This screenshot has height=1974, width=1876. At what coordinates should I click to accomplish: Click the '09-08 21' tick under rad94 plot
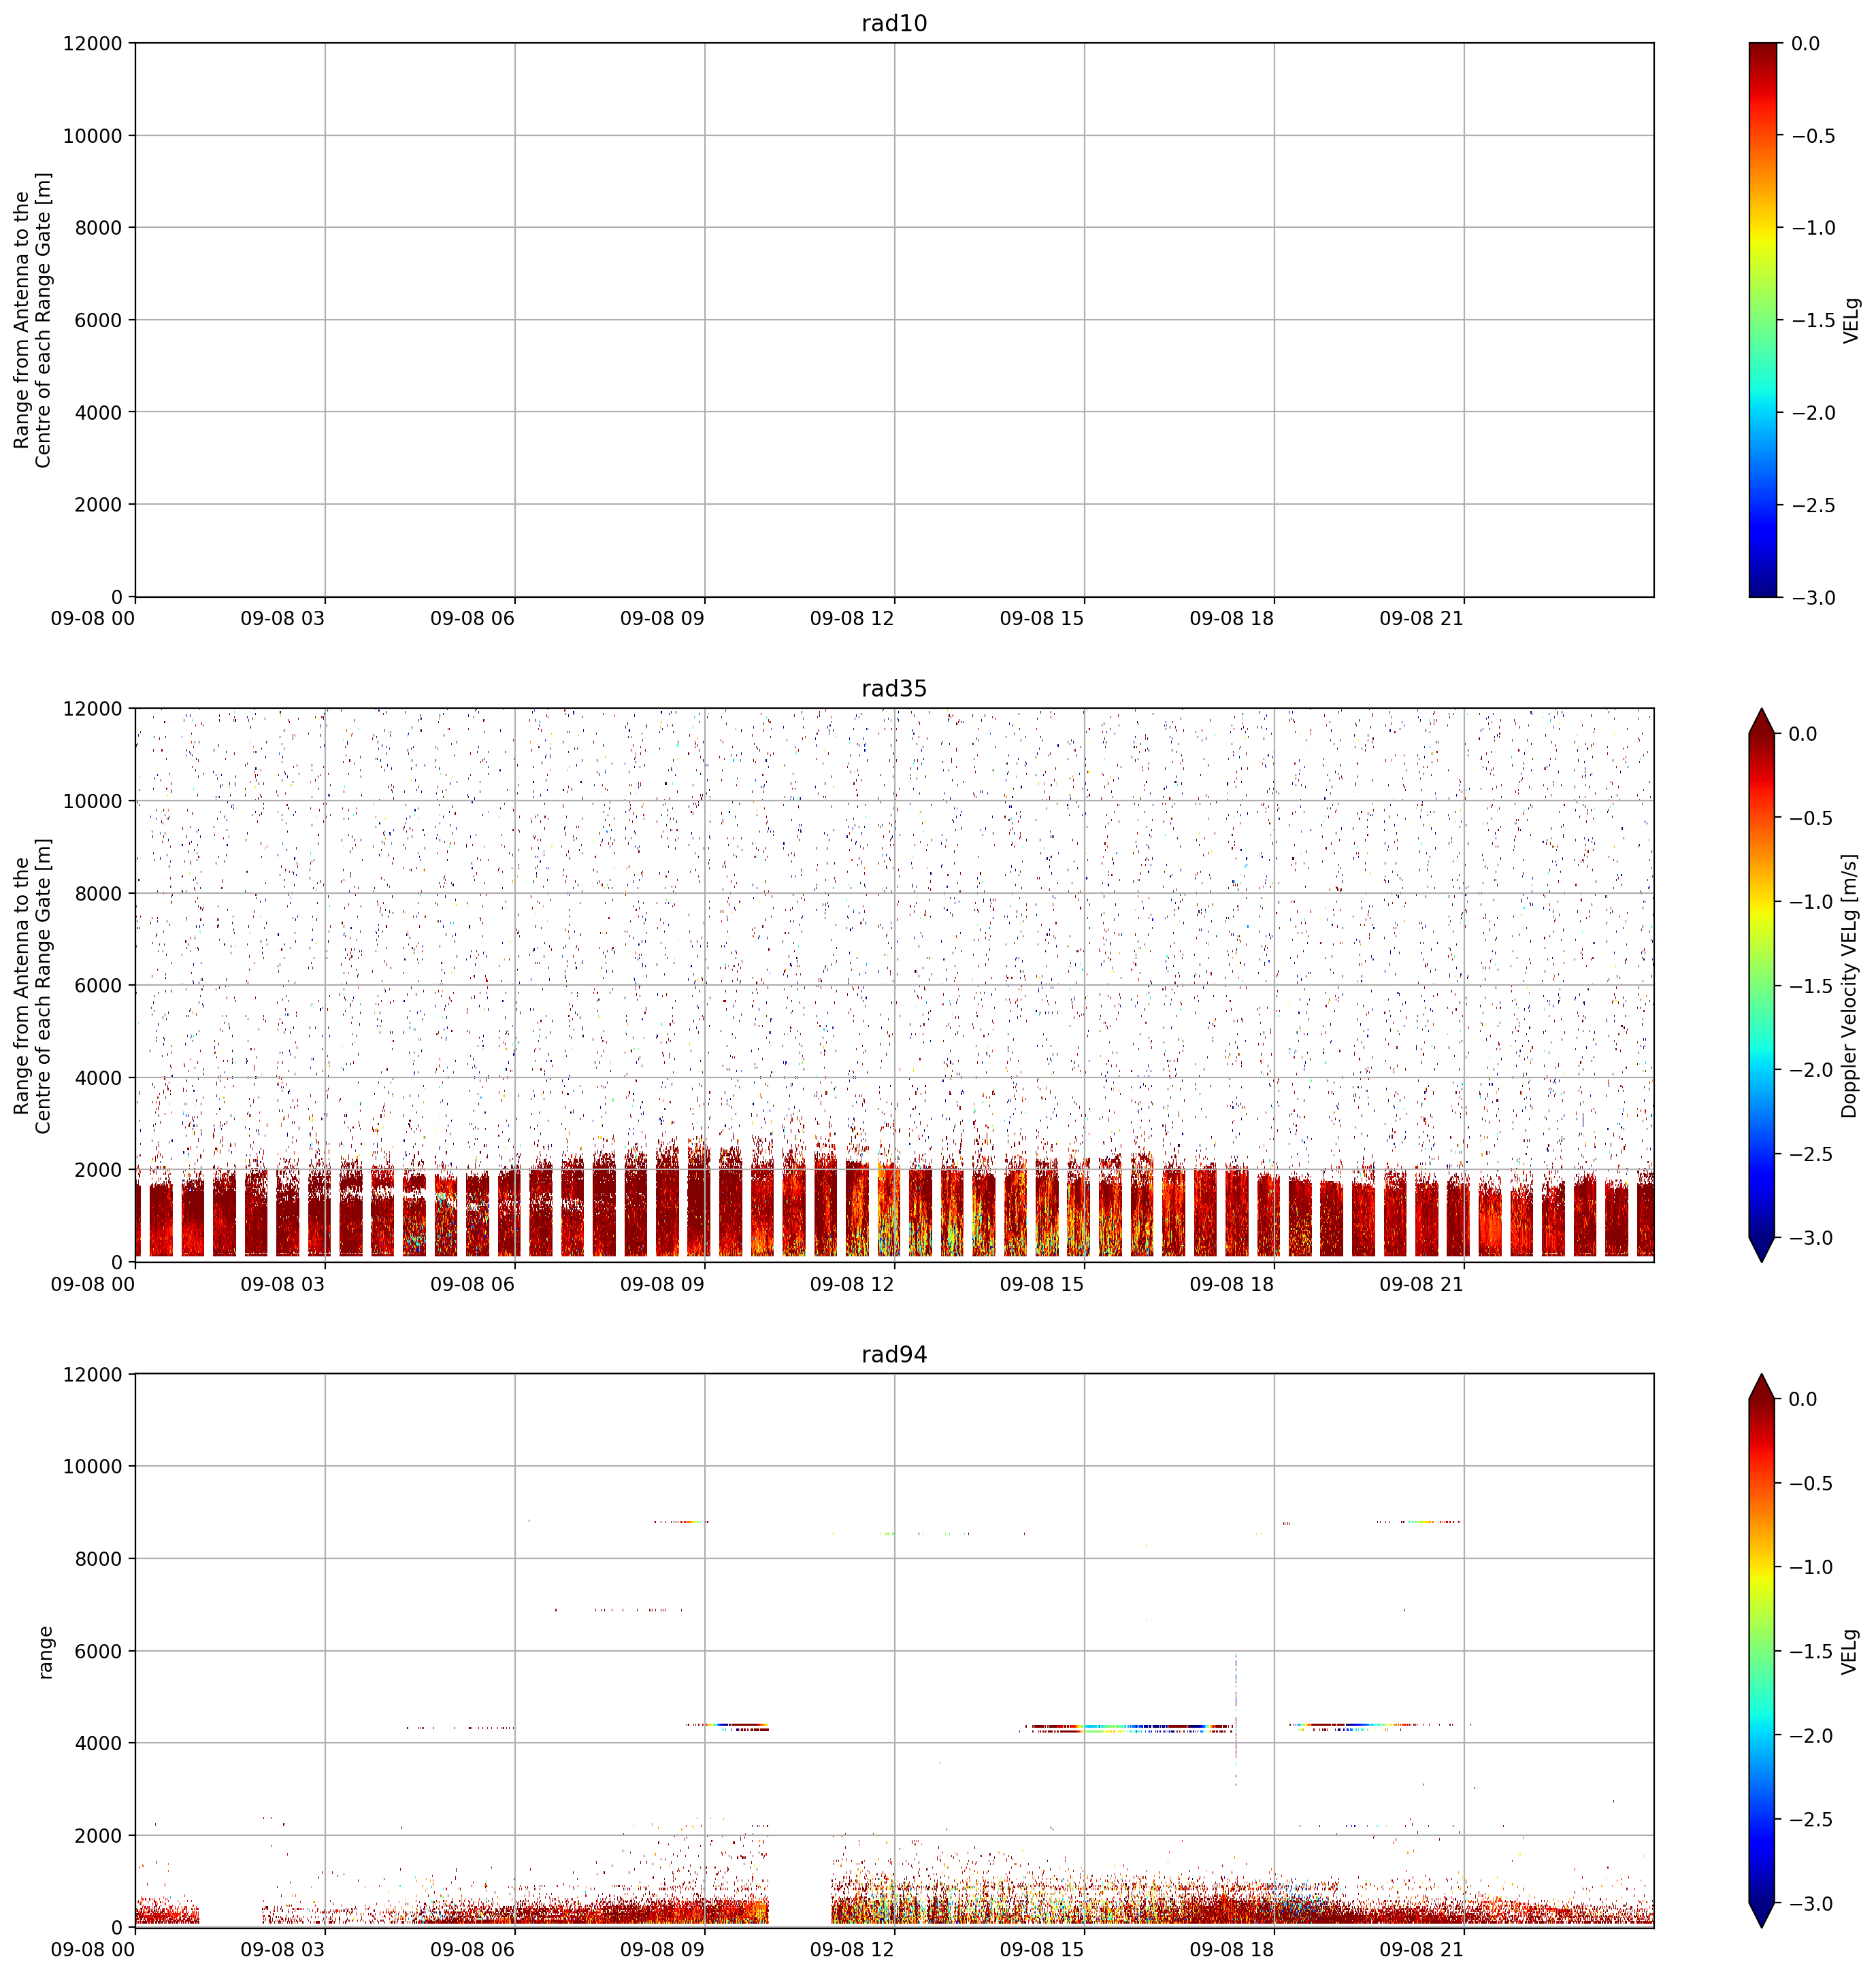click(x=1422, y=1950)
